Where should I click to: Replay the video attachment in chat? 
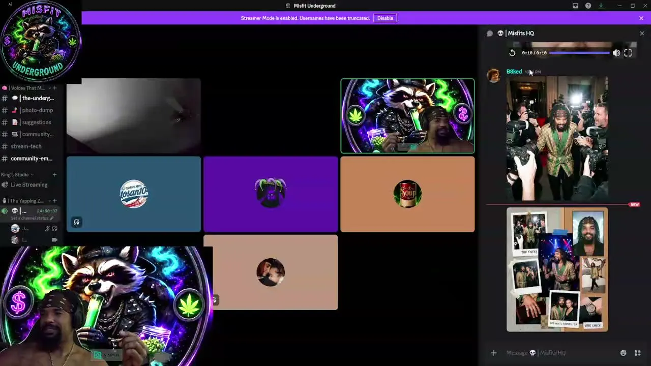(512, 53)
